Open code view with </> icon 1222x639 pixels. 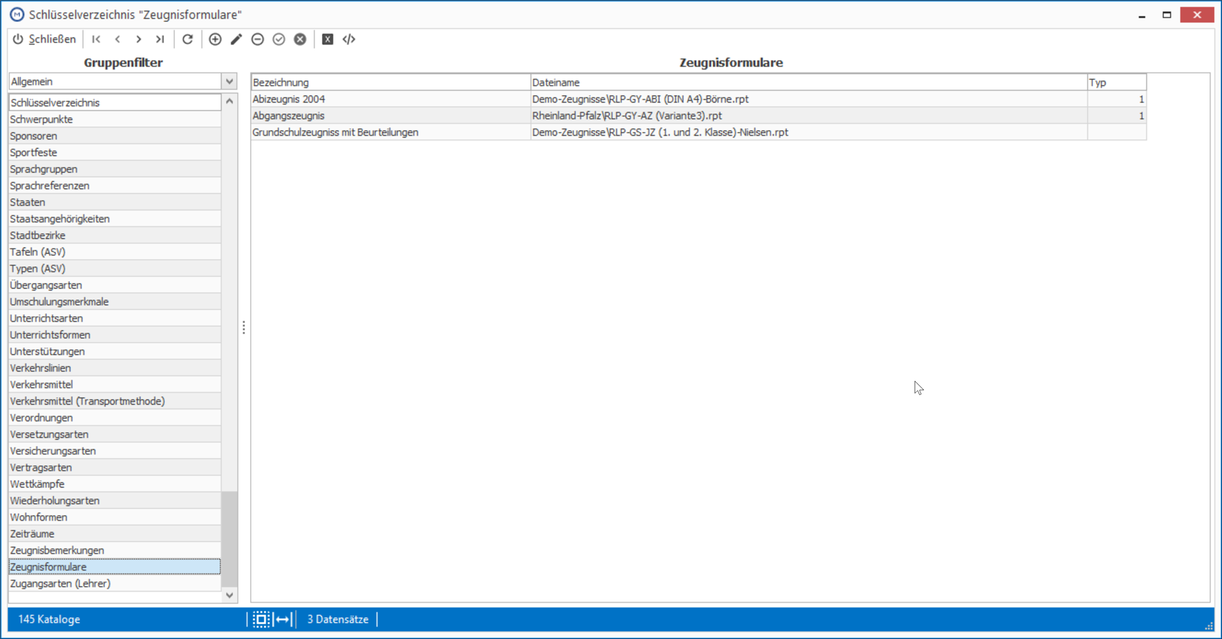(x=349, y=39)
